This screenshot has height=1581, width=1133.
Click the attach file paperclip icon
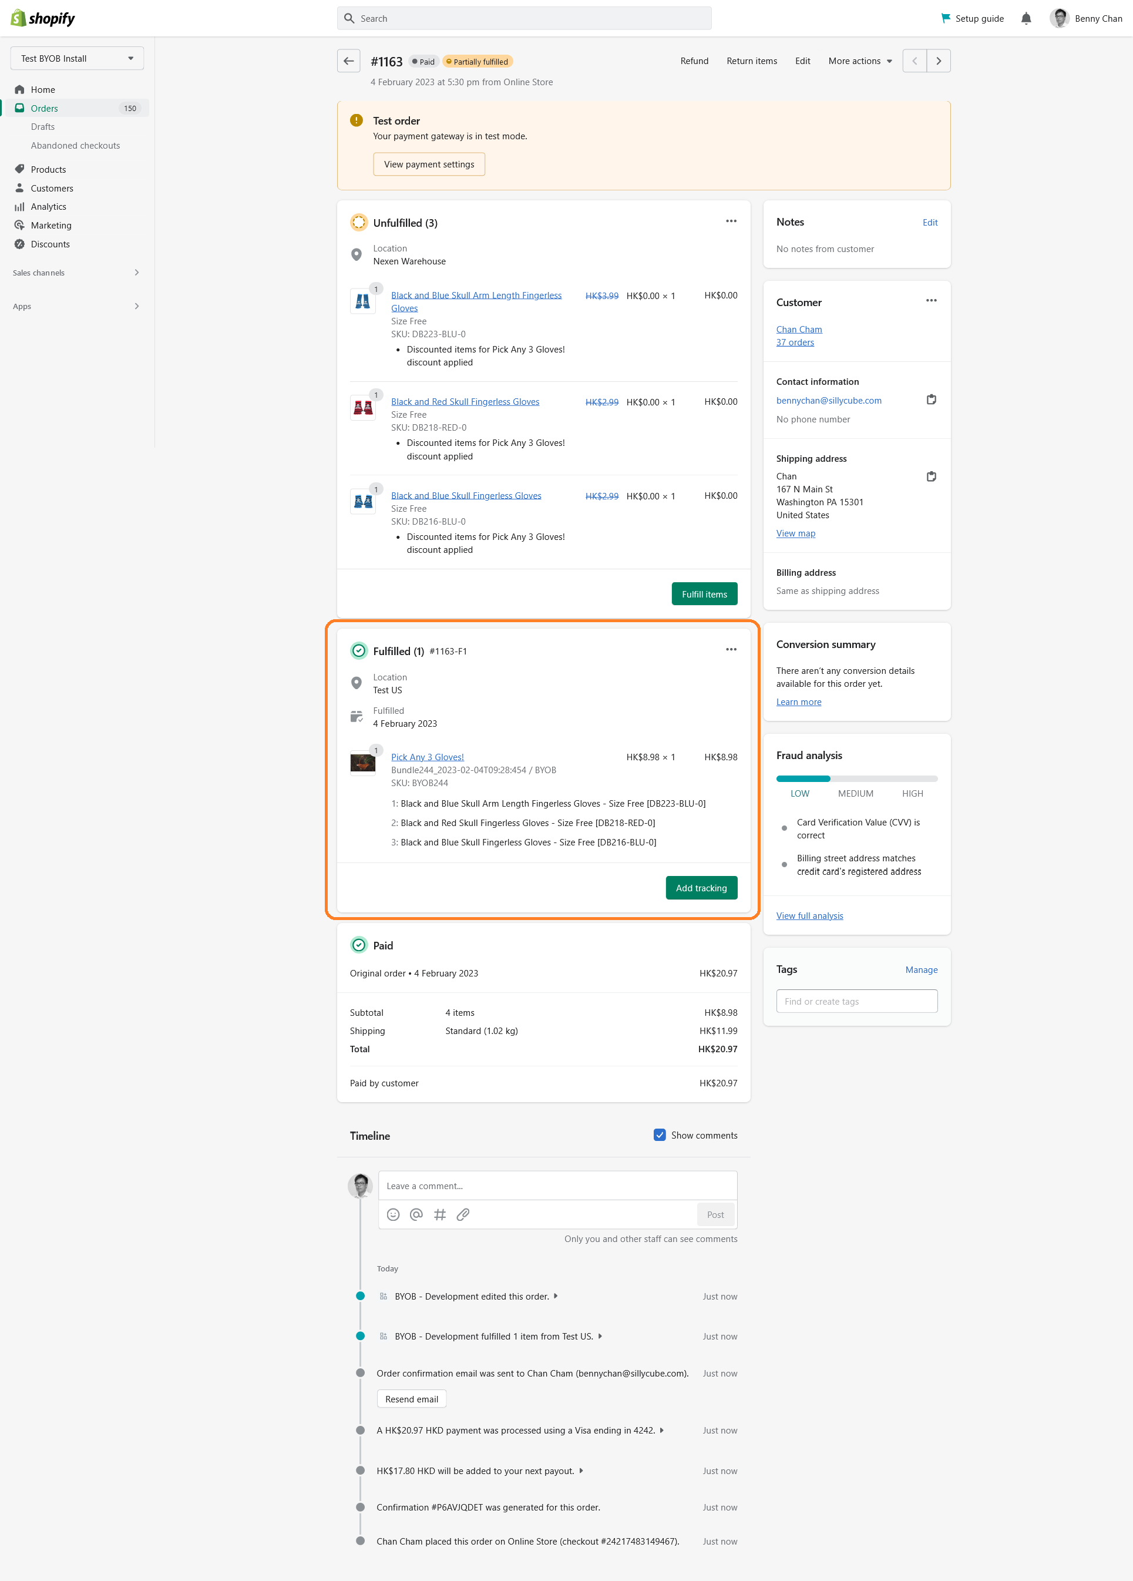(x=463, y=1214)
